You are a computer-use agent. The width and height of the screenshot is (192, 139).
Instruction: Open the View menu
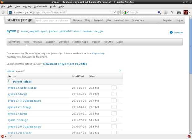pos(17,7)
